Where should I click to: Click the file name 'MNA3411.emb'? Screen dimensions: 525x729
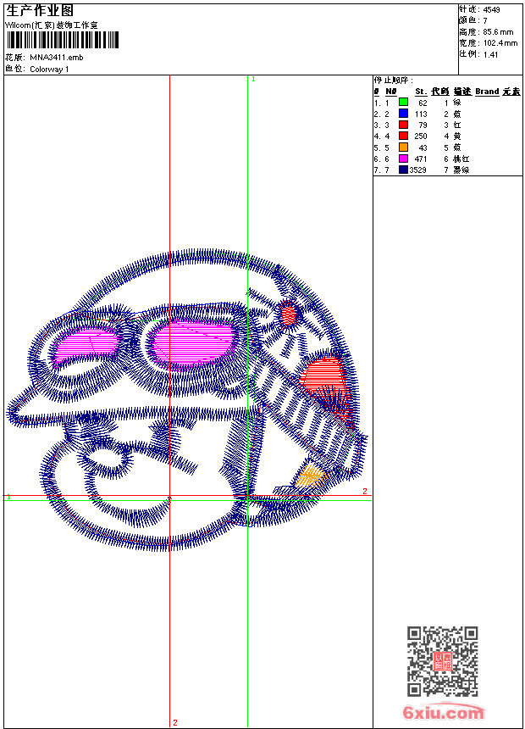tap(57, 58)
